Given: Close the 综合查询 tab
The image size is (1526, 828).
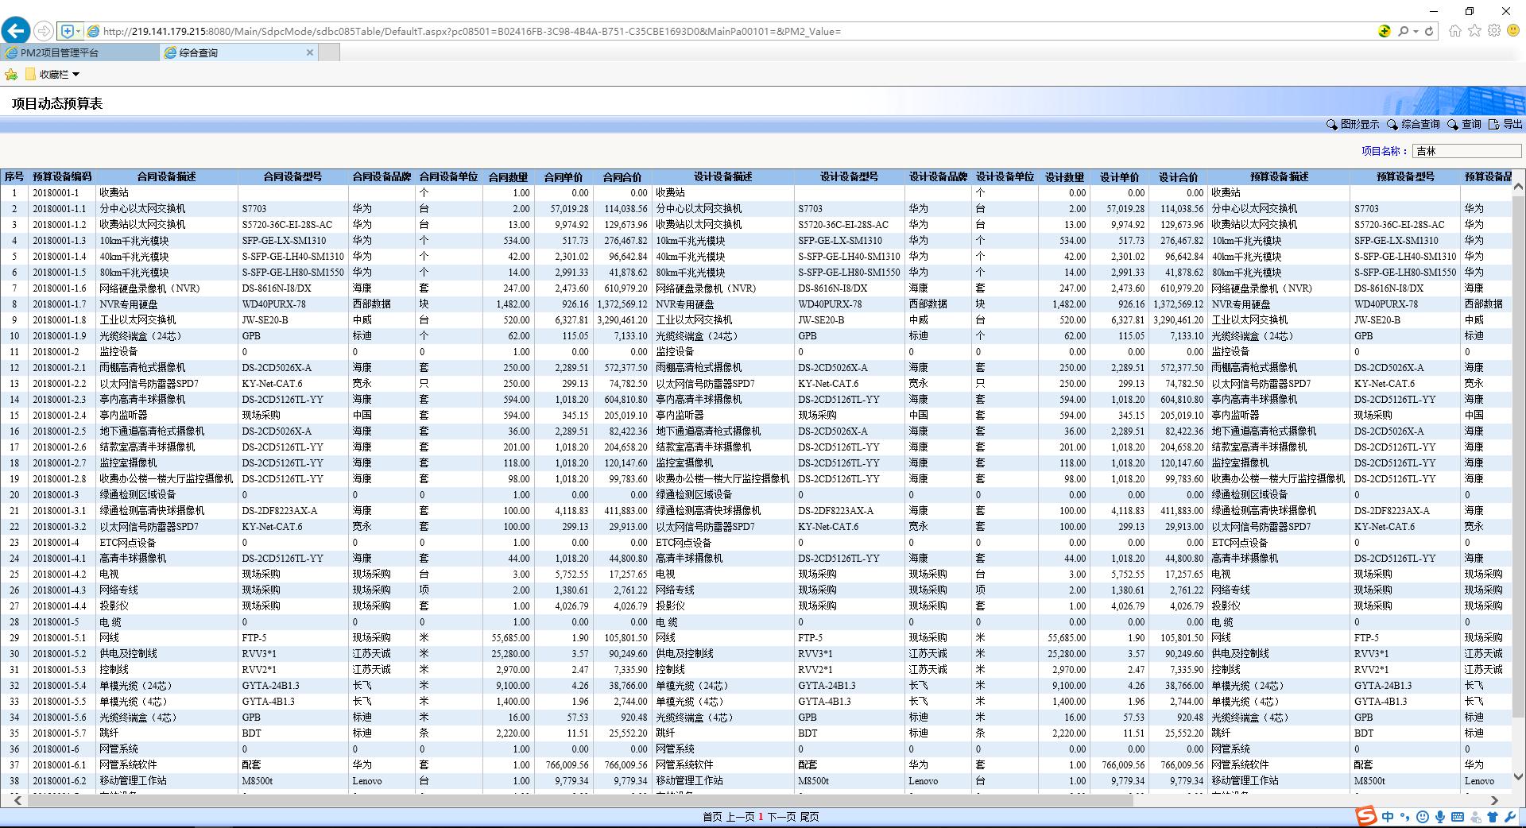Looking at the screenshot, I should click(x=310, y=52).
